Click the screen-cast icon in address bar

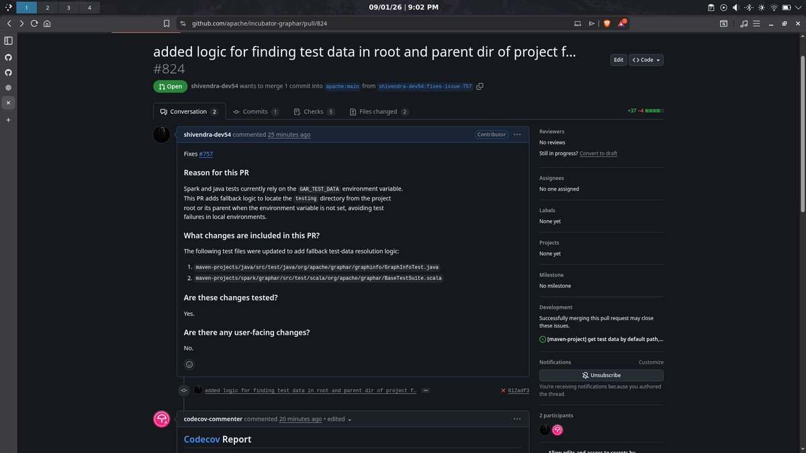578,23
